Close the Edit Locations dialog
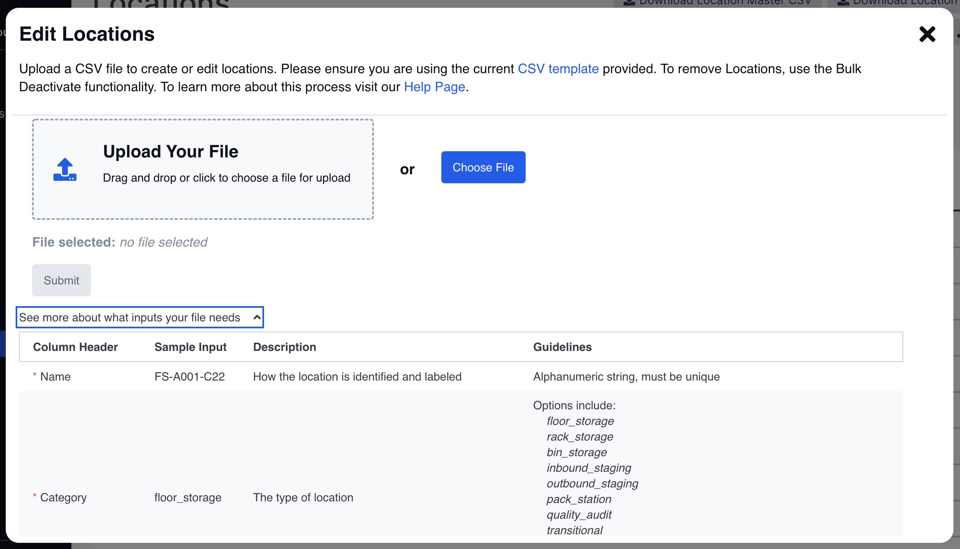 (927, 34)
